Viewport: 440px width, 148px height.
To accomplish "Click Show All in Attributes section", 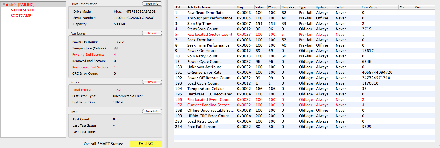I will (x=152, y=33).
